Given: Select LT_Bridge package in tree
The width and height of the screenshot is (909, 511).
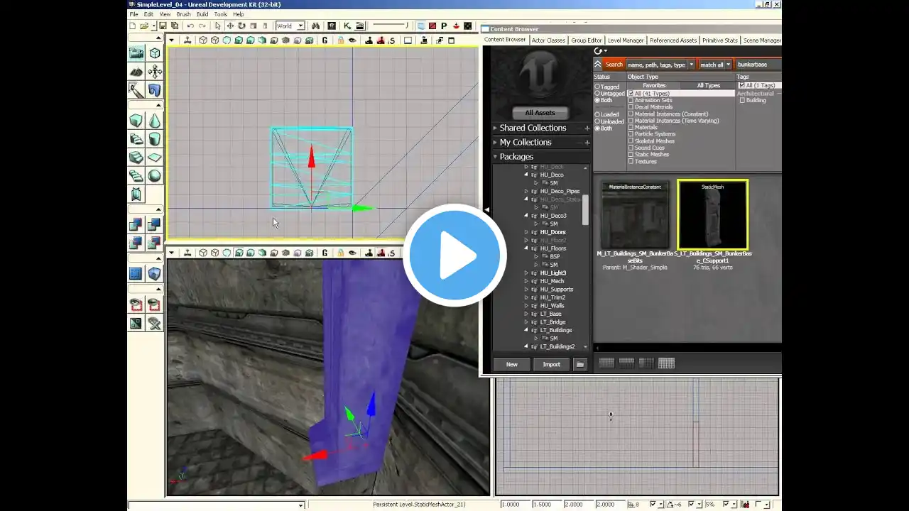Looking at the screenshot, I should pos(552,322).
